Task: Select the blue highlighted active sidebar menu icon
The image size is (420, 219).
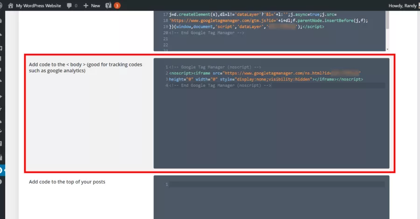Action: 2,170
